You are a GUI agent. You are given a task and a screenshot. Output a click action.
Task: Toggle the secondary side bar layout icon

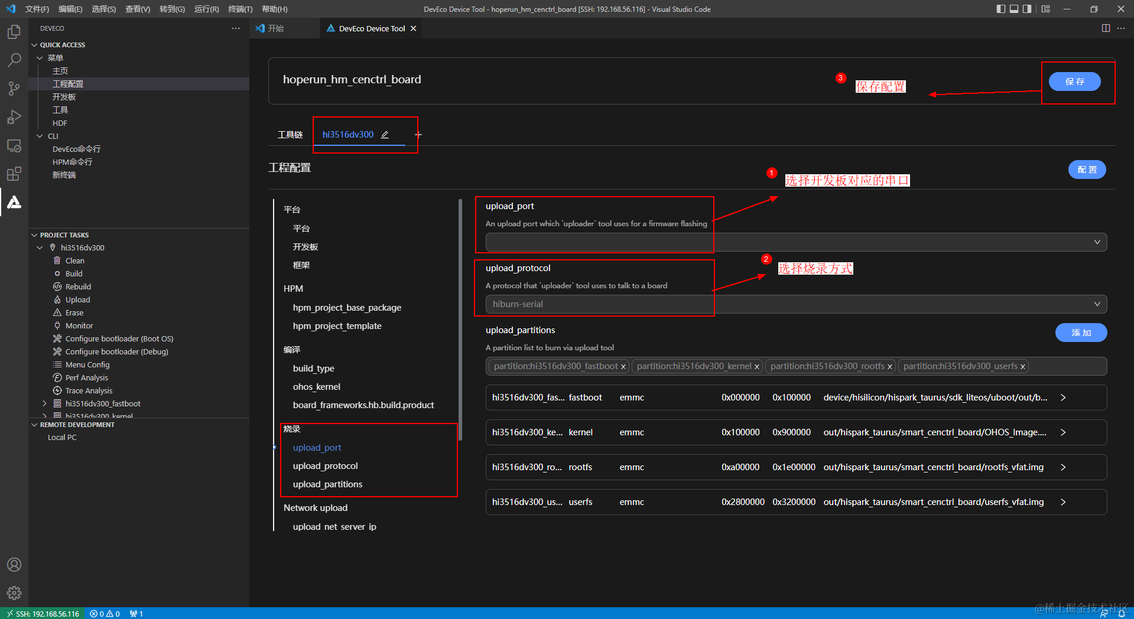tap(1027, 9)
